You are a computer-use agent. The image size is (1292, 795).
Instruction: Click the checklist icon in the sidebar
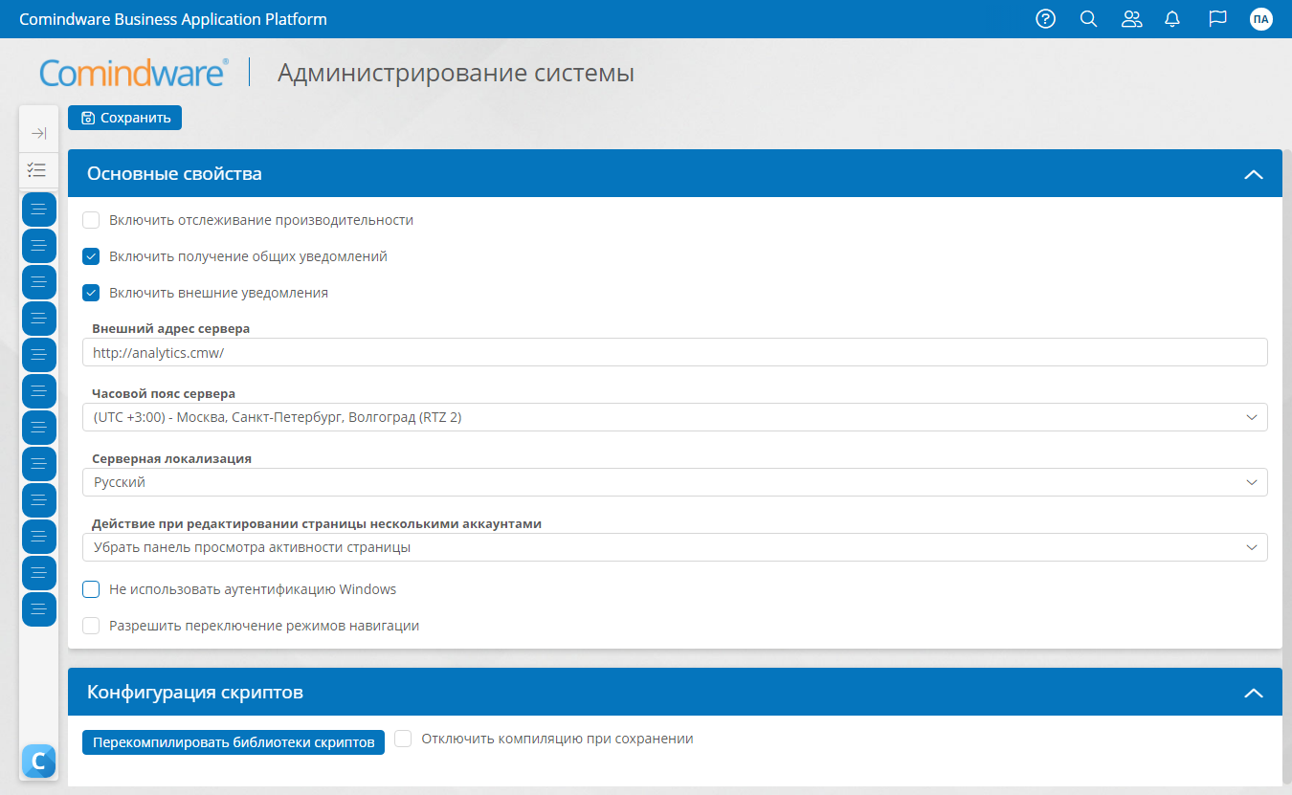[37, 170]
